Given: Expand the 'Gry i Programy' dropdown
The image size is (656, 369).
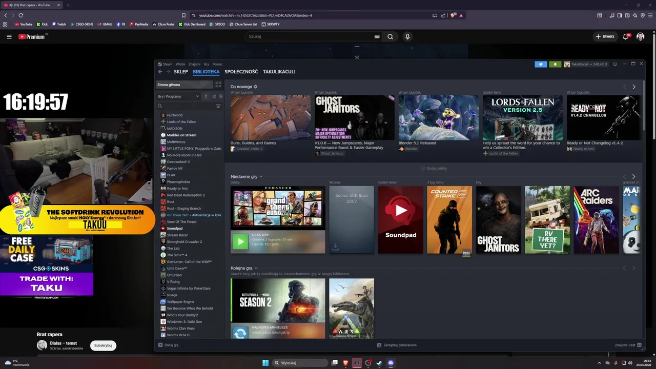Looking at the screenshot, I should pyautogui.click(x=178, y=96).
